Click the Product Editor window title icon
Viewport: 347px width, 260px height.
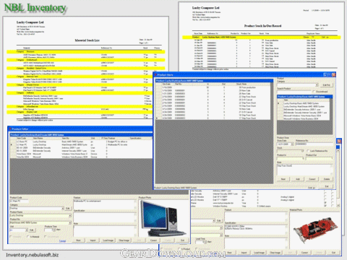pos(10,129)
